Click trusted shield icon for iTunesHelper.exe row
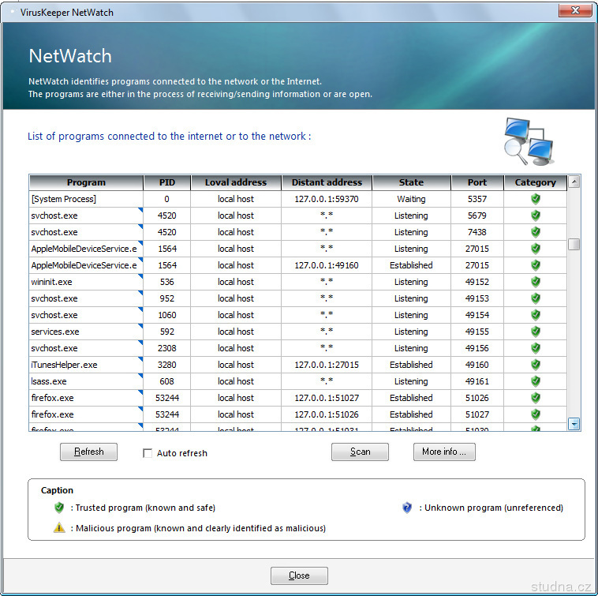This screenshot has width=598, height=596. (535, 365)
